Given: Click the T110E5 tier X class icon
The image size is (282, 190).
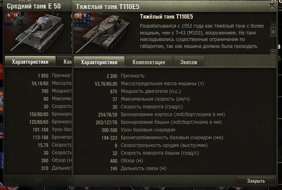Looking at the screenshot, I should [x=78, y=15].
